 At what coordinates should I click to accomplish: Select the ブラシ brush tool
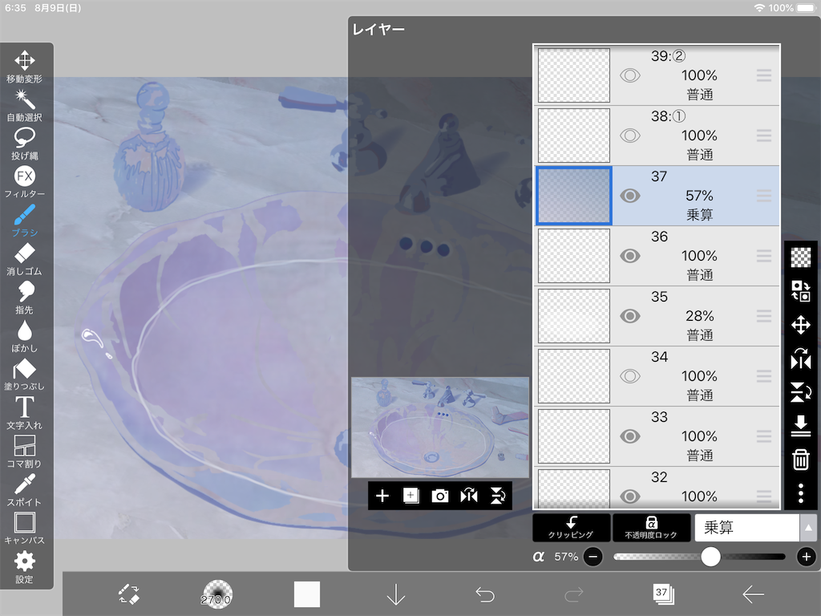click(24, 220)
